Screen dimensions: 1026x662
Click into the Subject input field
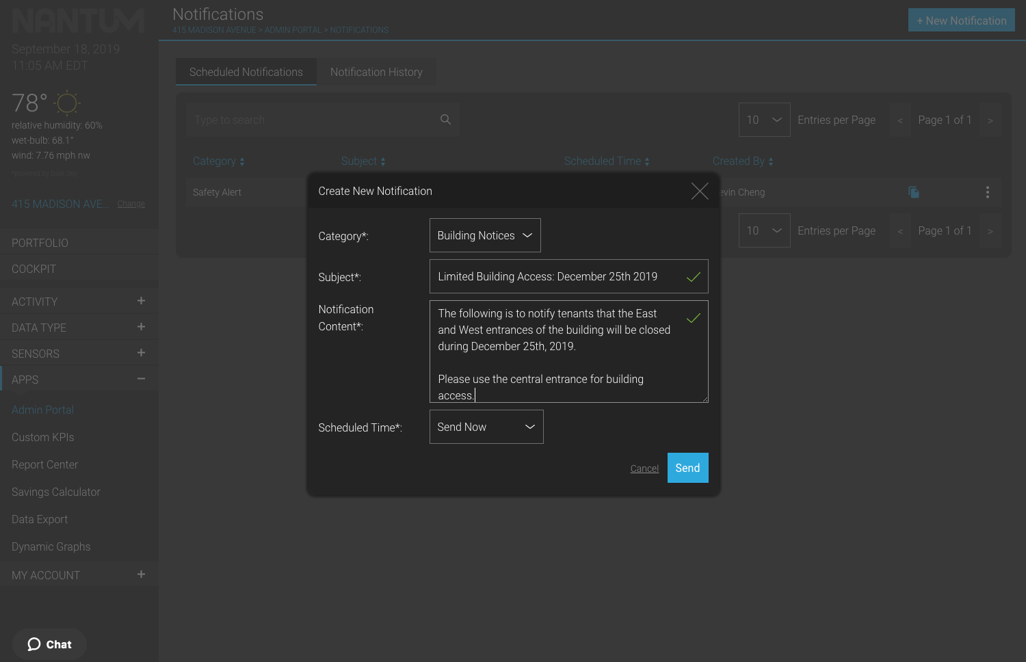coord(568,276)
